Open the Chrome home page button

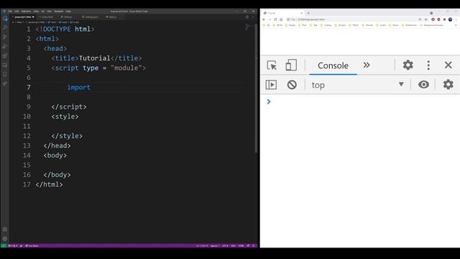click(281, 19)
